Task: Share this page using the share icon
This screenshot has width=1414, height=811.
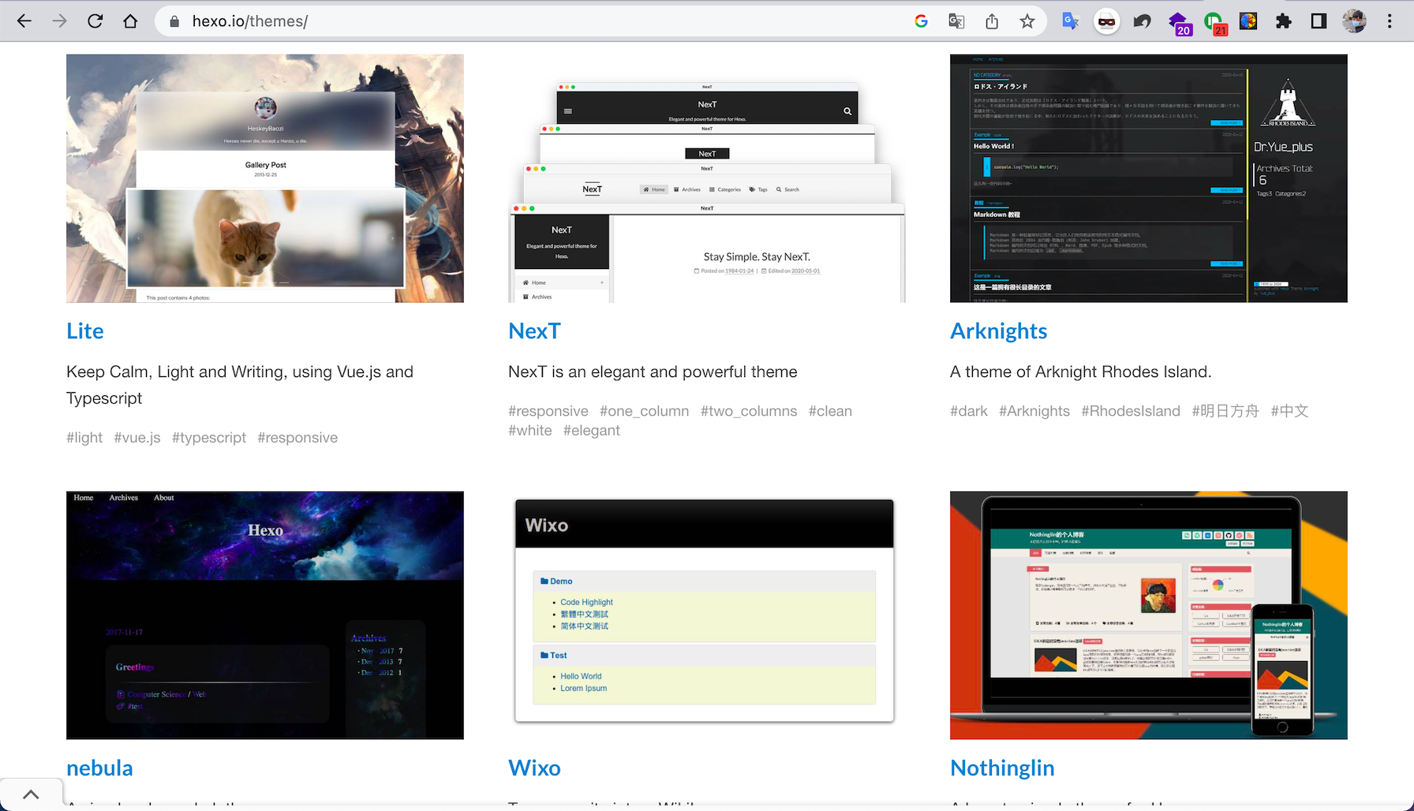Action: 992,21
